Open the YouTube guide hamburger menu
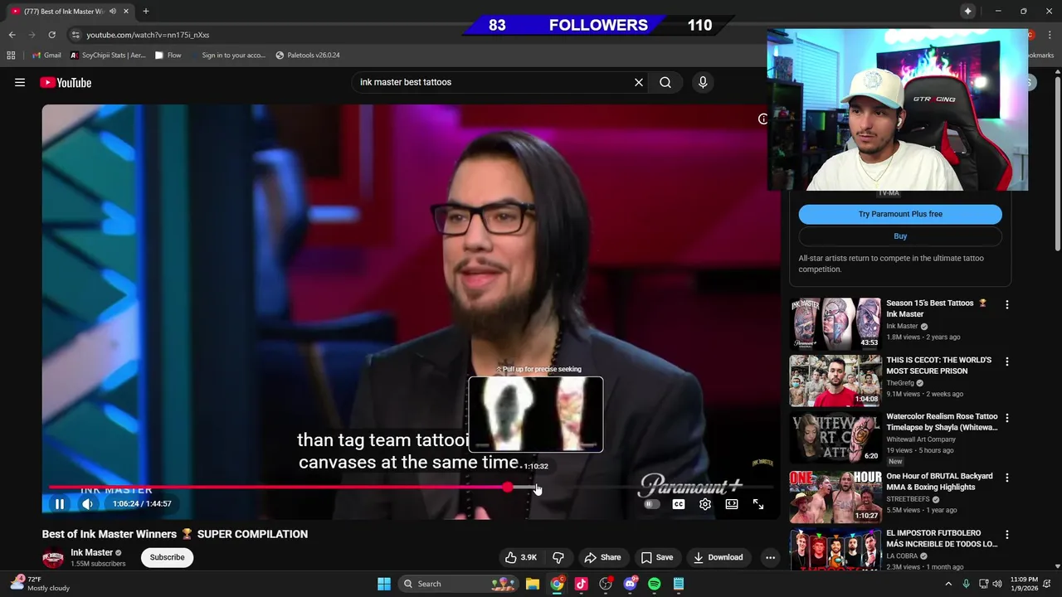The height and width of the screenshot is (597, 1062). [x=20, y=82]
